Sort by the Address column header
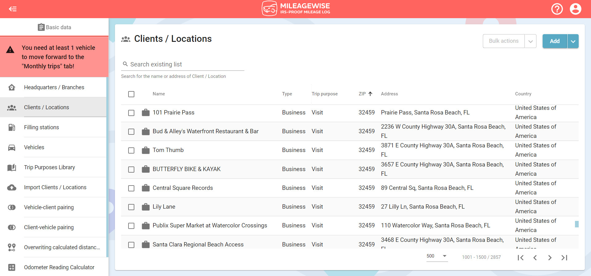This screenshot has height=276, width=591. click(389, 94)
